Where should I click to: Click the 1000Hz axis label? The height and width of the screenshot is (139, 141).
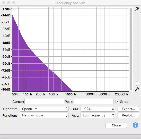click(x=71, y=94)
